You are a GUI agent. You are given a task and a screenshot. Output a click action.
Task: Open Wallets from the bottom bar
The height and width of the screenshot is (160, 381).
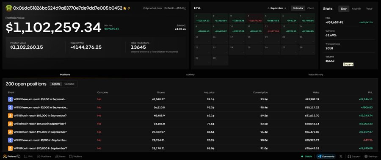coord(76,156)
